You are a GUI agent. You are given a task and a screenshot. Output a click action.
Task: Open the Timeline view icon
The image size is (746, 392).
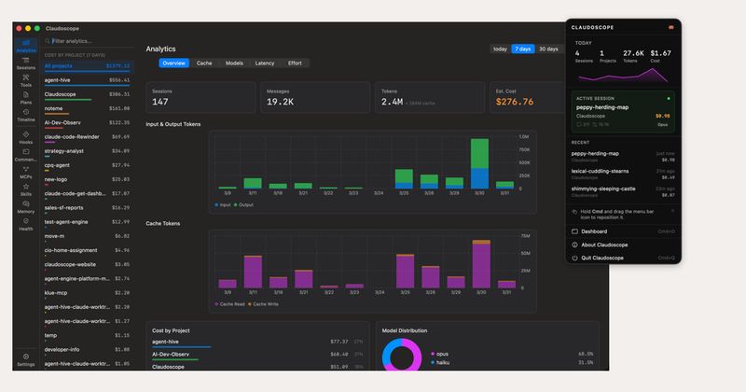click(26, 115)
